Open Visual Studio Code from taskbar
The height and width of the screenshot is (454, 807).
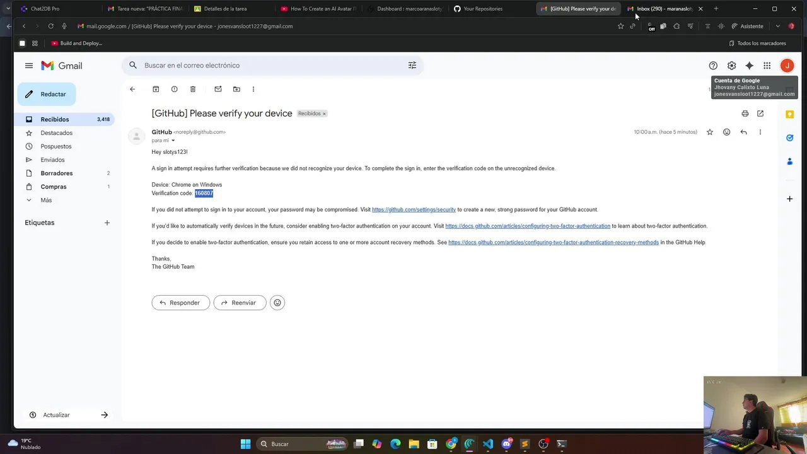[488, 444]
